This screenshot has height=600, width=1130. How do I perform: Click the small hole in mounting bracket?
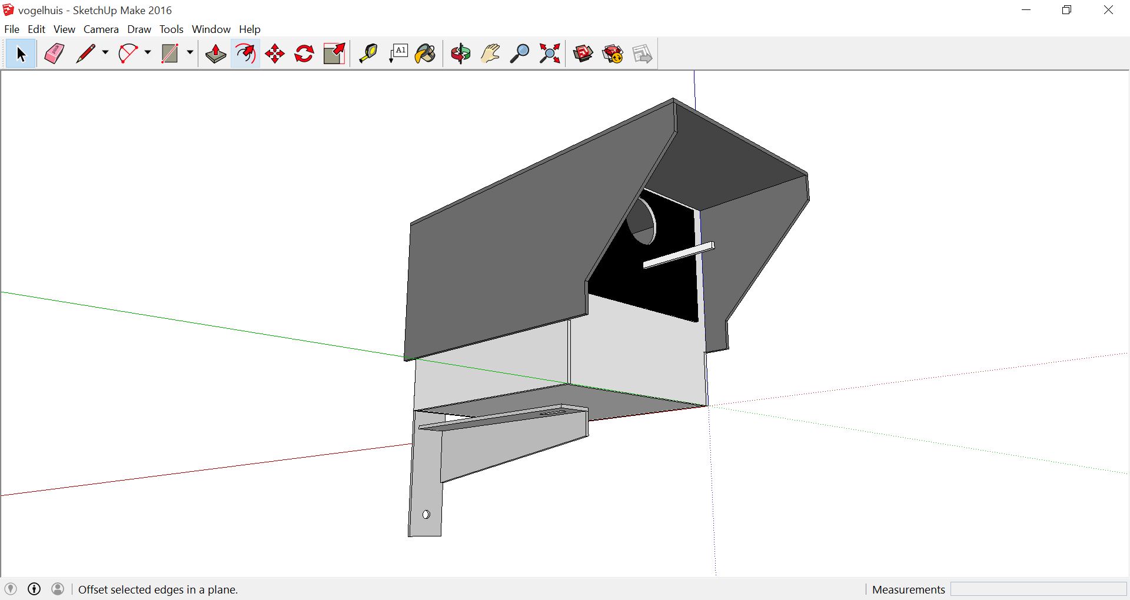click(426, 514)
